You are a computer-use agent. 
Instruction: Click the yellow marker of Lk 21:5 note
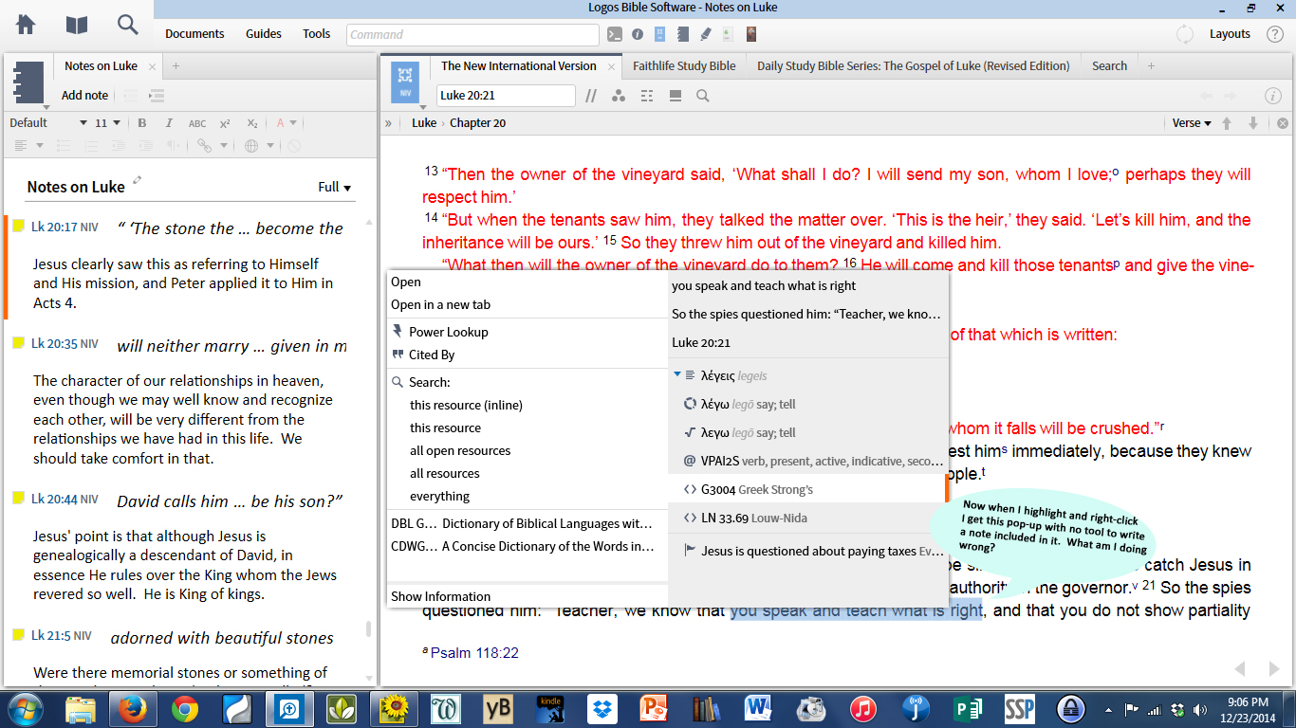point(18,635)
